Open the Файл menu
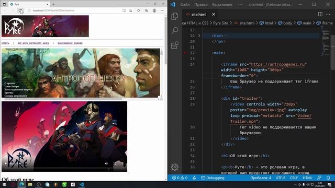Screen dimensions: 335x188 pos(185,5)
